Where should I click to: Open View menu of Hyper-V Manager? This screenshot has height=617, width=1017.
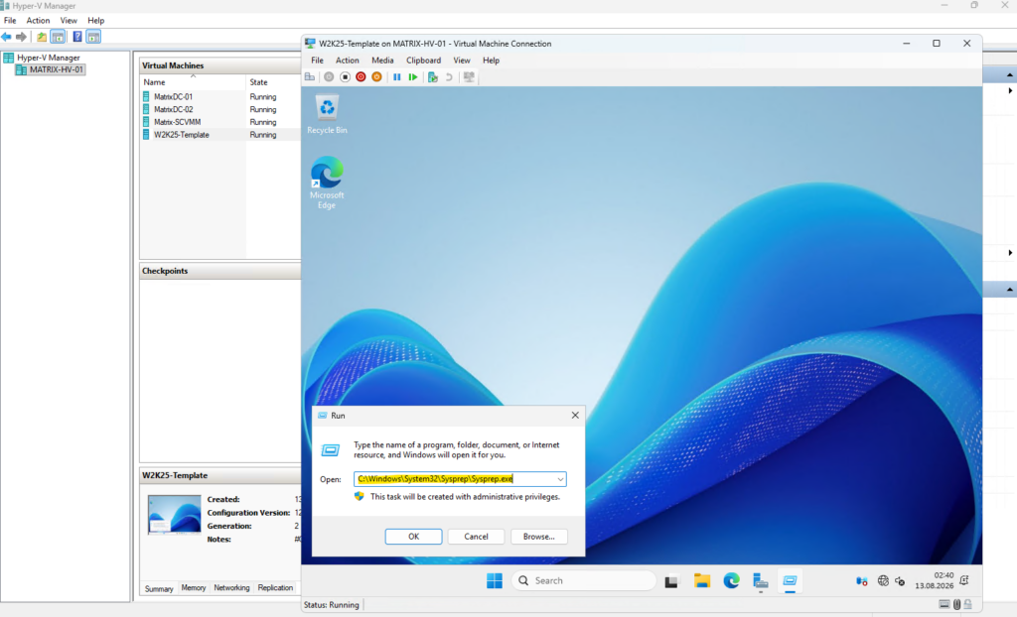(x=69, y=21)
